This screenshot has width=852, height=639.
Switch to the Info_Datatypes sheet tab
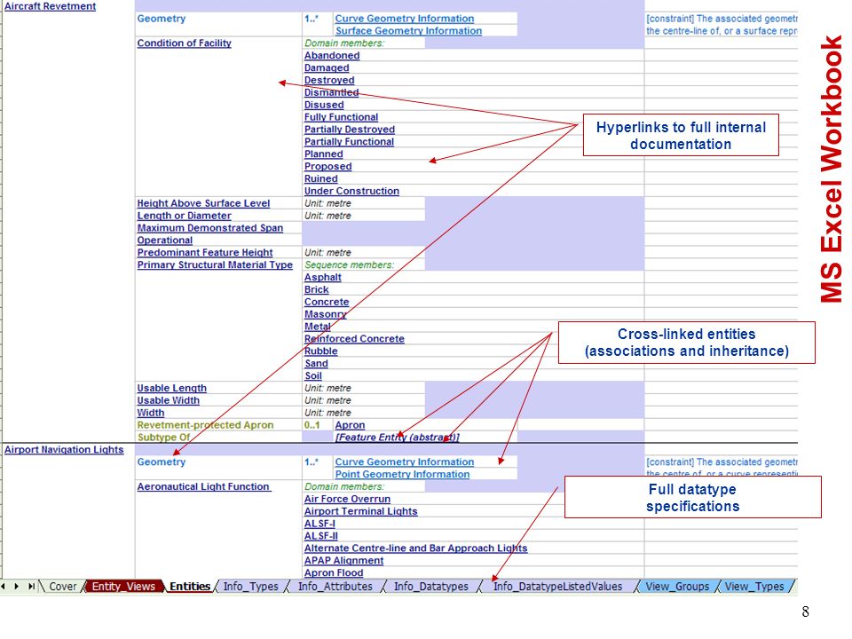pos(431,587)
